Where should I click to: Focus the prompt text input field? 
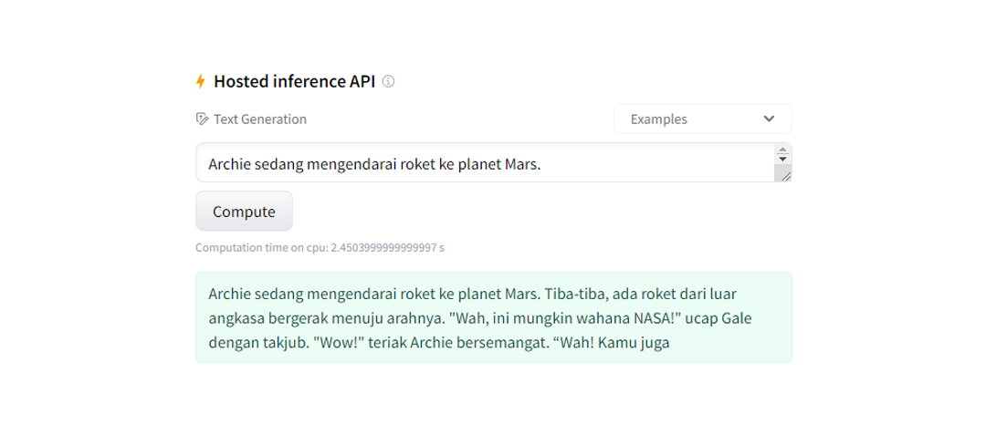click(x=484, y=163)
